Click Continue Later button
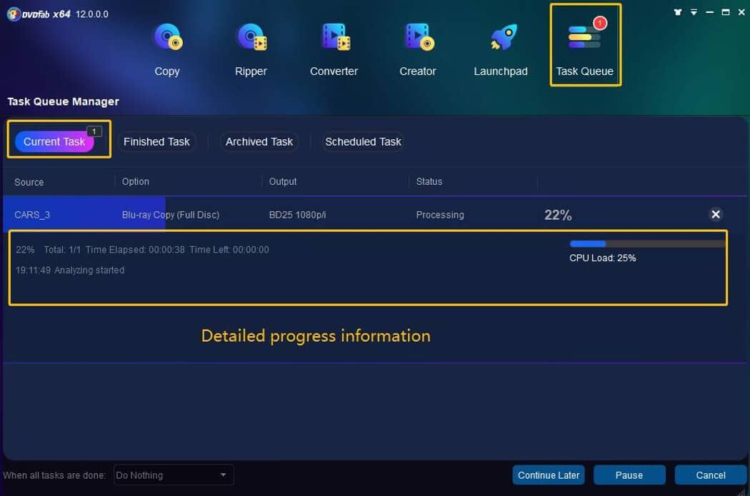 coord(549,475)
